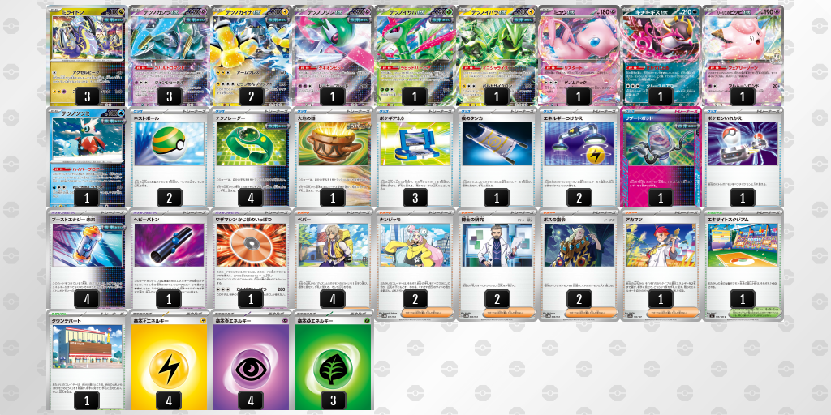The height and width of the screenshot is (415, 831).
Task: Select the Pokégear 3.0 item card
Action: point(415,157)
